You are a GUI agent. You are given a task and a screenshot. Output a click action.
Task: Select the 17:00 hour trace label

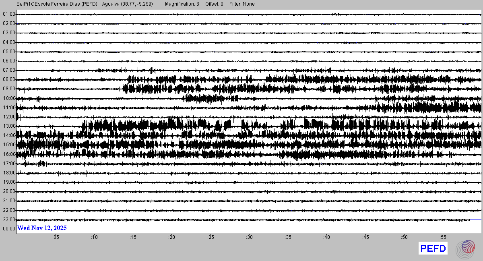9,164
